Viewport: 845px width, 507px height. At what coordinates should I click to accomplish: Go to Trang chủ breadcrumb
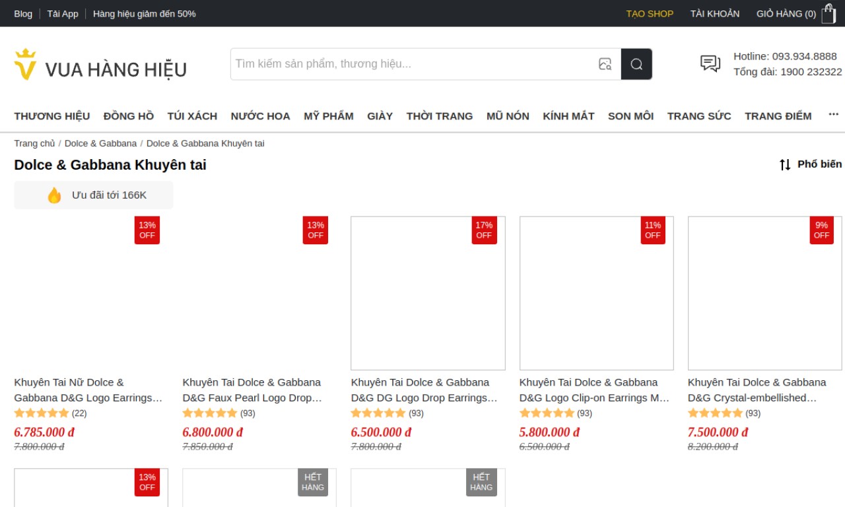click(x=35, y=143)
